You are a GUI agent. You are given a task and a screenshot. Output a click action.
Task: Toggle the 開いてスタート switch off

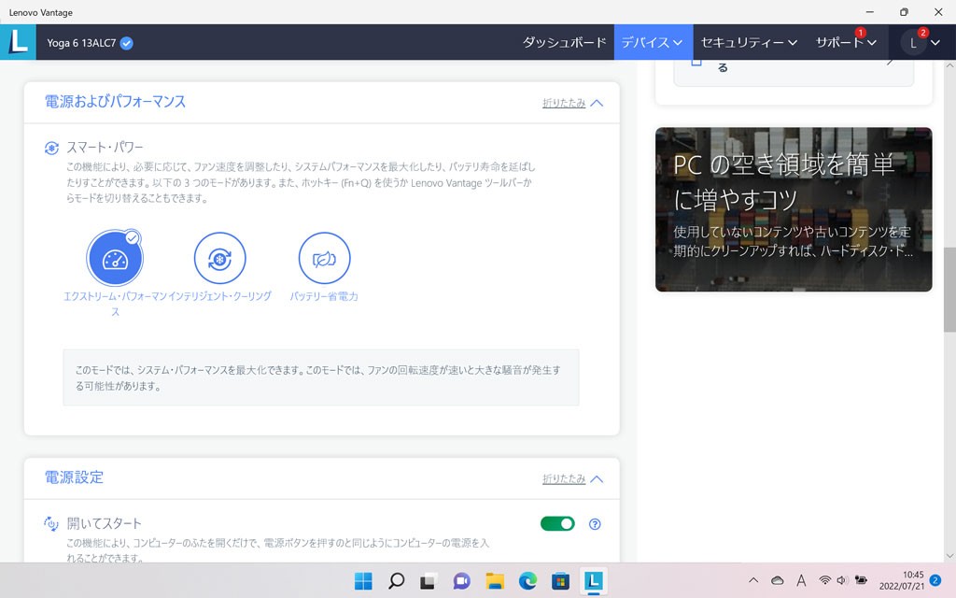557,524
